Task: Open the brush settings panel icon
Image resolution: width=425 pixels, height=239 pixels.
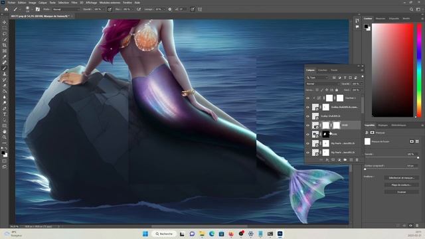Action: (x=38, y=9)
